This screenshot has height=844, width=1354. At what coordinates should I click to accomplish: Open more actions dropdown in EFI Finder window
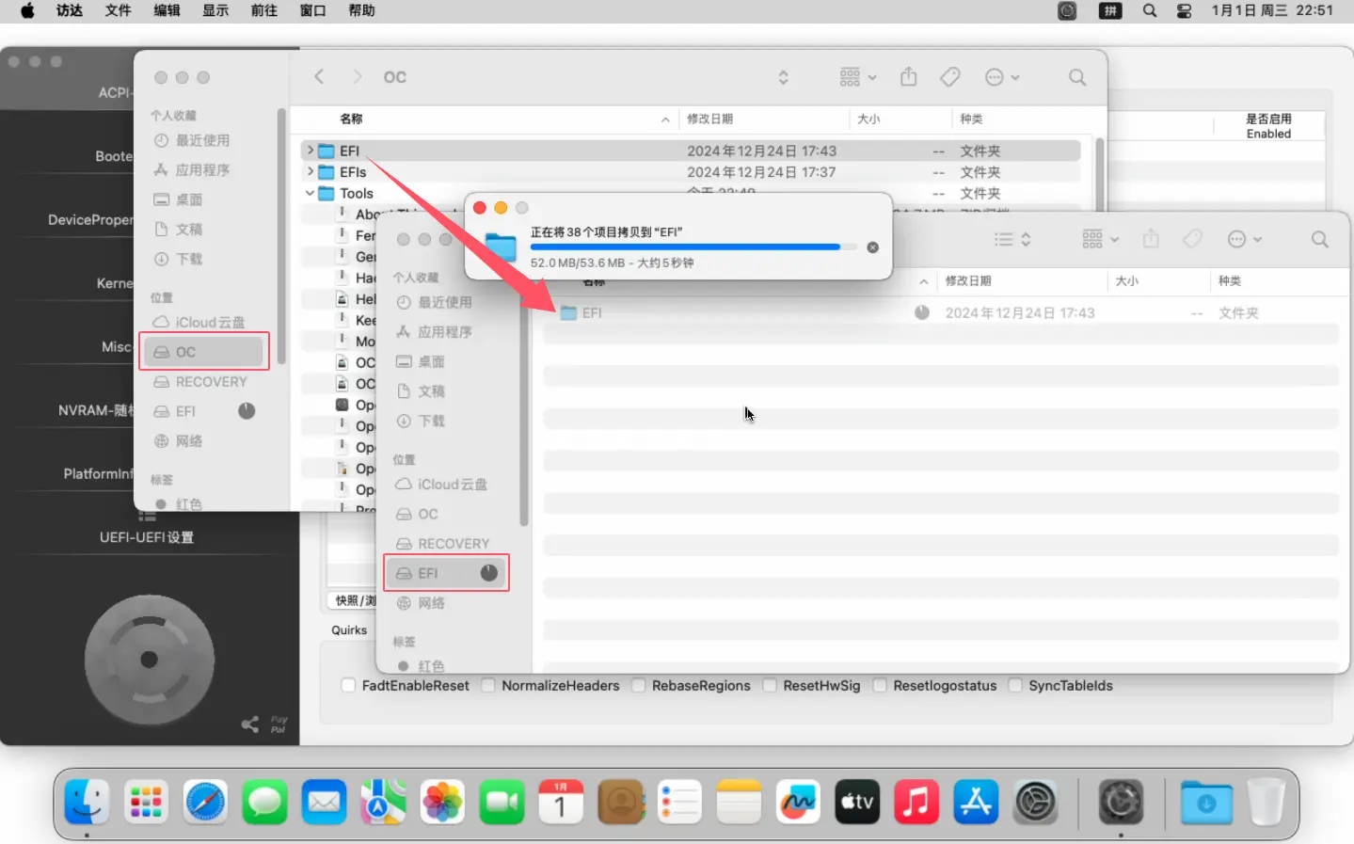coord(1245,239)
